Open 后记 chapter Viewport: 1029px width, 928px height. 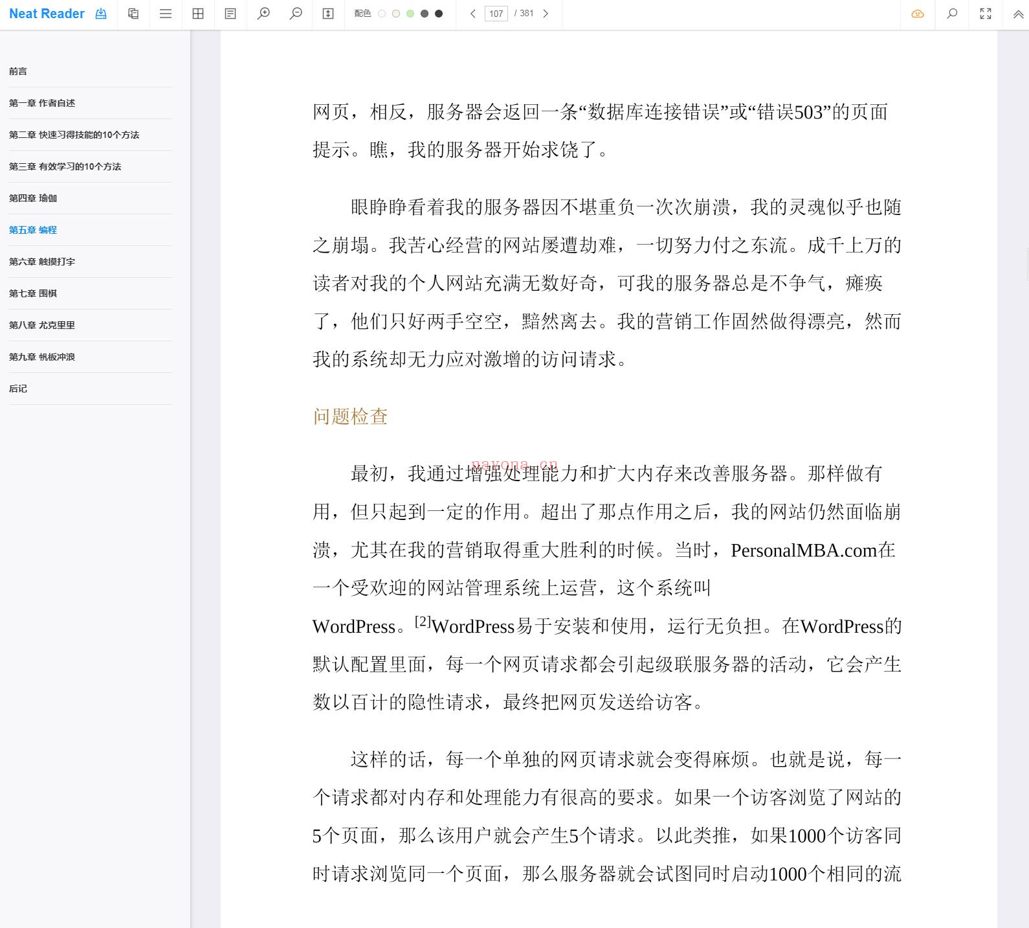pyautogui.click(x=18, y=389)
